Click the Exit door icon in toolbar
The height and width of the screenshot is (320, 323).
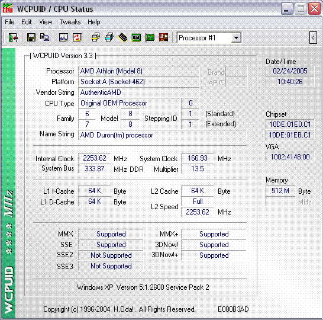click(14, 38)
